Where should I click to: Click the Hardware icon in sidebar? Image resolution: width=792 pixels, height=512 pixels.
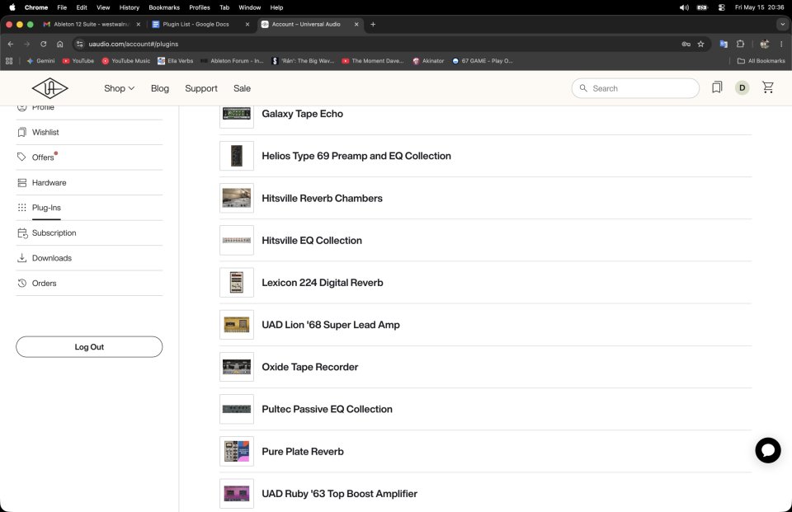pyautogui.click(x=21, y=183)
